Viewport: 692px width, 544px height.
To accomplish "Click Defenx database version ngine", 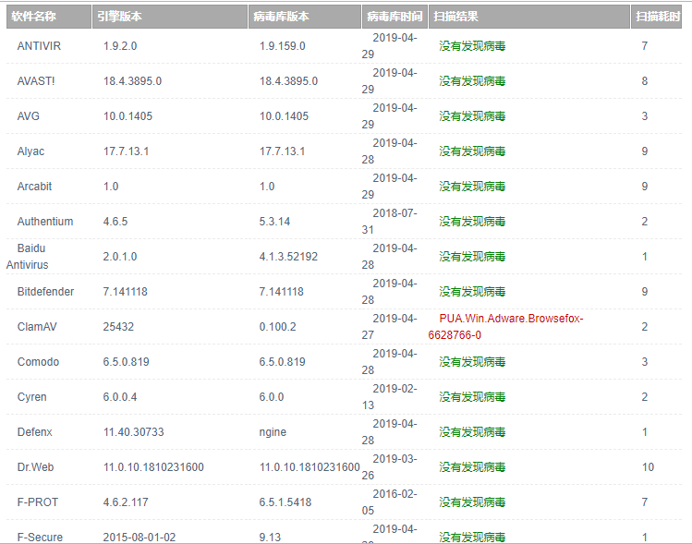I will pyautogui.click(x=273, y=432).
